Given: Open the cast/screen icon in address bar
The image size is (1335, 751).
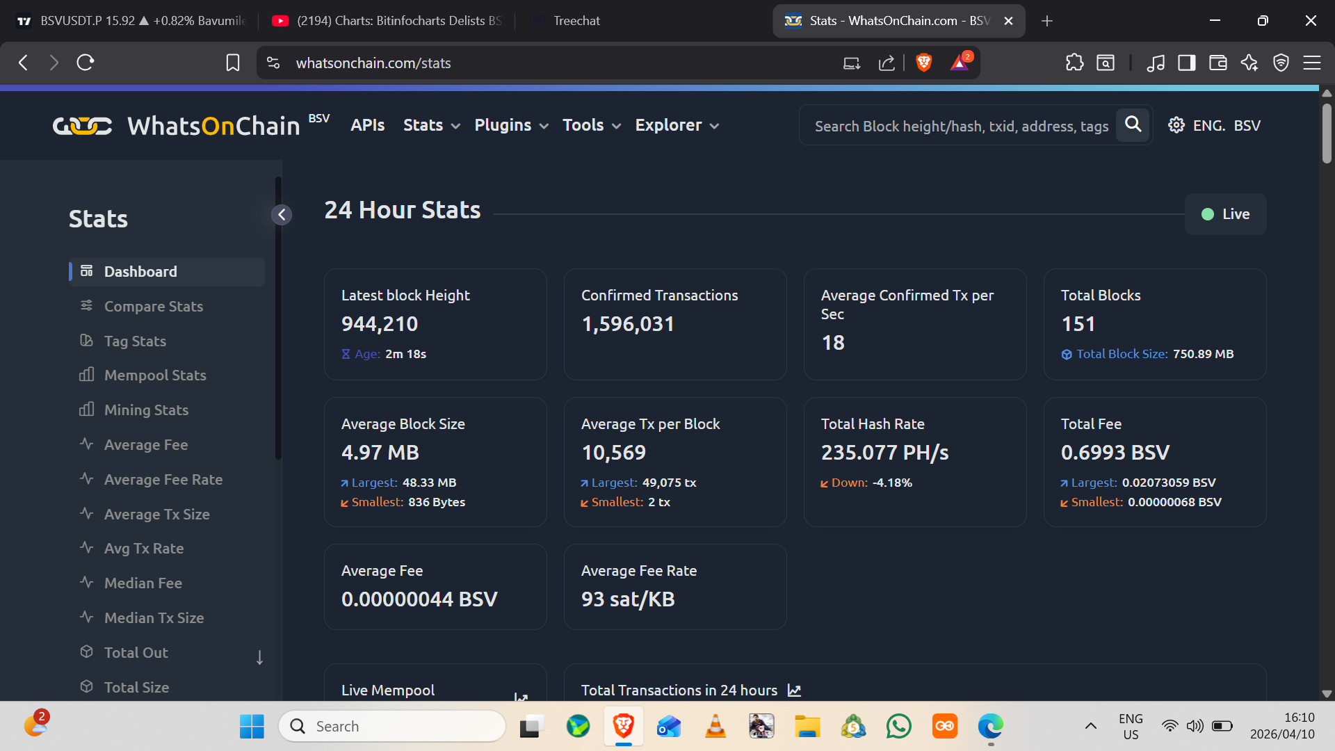Looking at the screenshot, I should click(852, 63).
